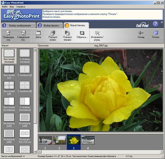Click the yellow flower preview image

click(x=101, y=90)
